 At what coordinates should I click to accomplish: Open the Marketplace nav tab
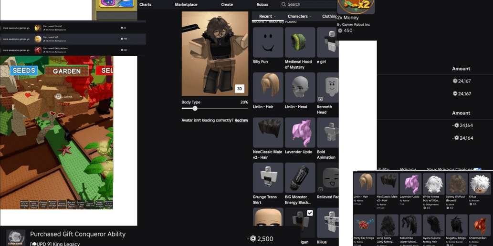[186, 4]
